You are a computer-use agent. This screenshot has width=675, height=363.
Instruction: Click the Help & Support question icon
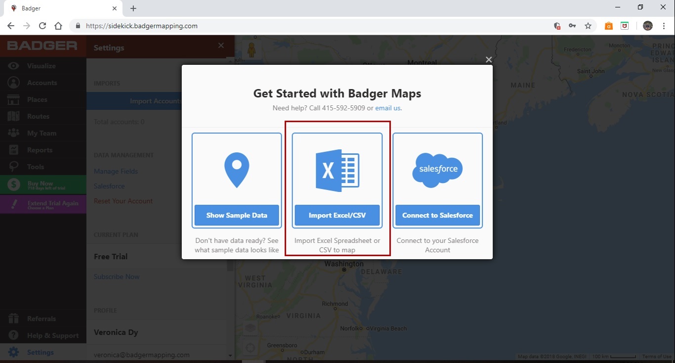click(x=13, y=335)
